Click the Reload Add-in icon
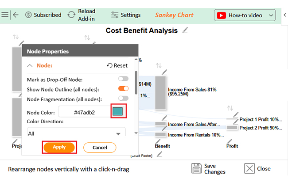Viewport: 288px width, 186px height. coord(71,15)
